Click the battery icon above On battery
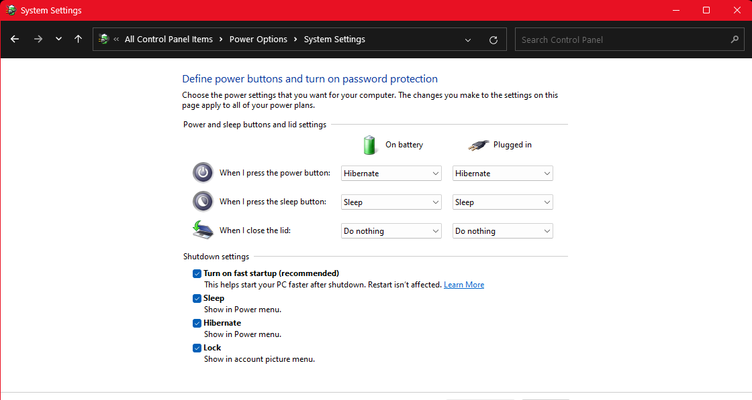 point(369,145)
